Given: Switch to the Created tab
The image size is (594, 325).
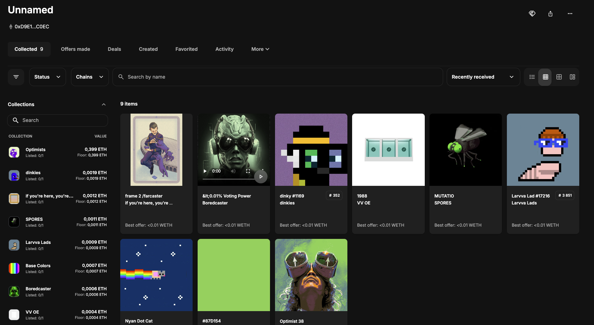Looking at the screenshot, I should [148, 49].
